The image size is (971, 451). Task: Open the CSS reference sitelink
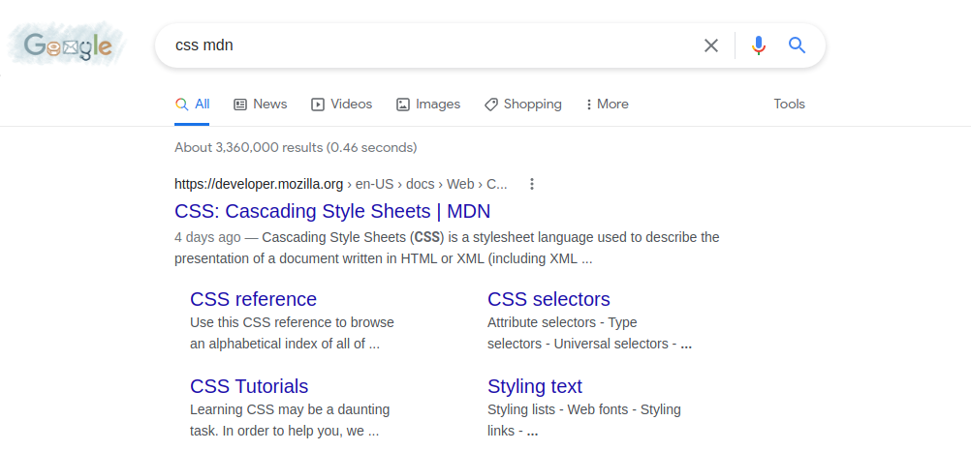(x=253, y=299)
